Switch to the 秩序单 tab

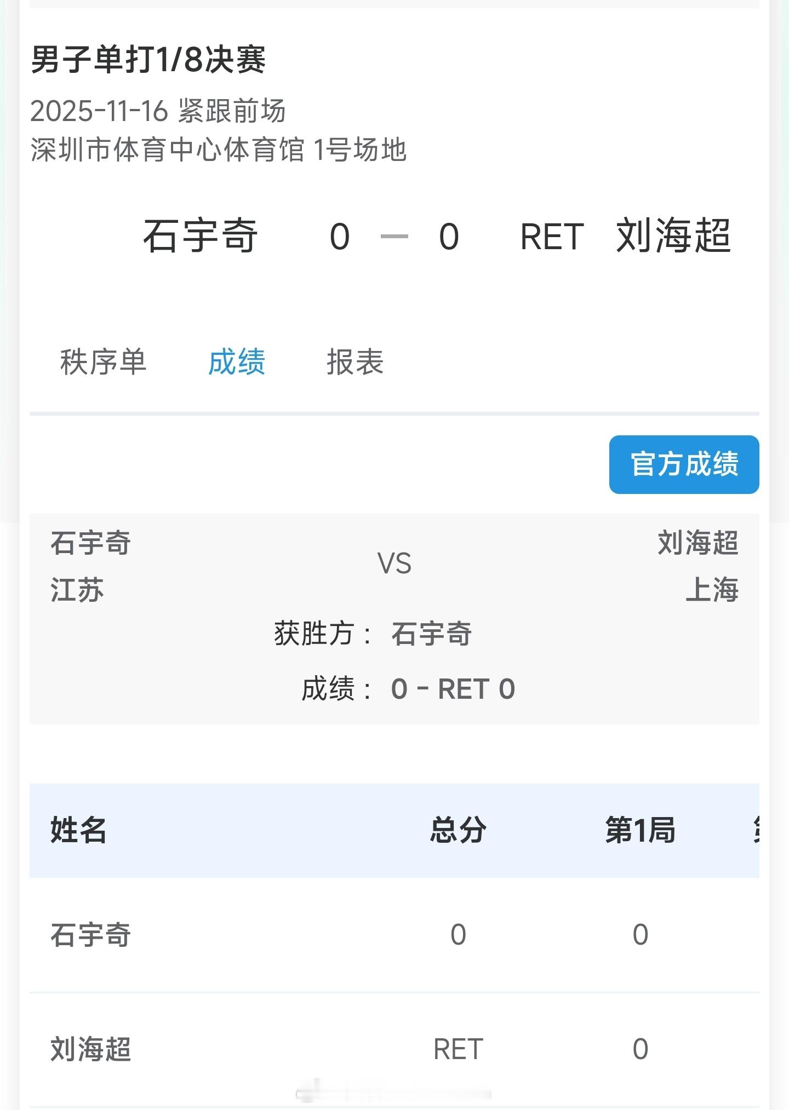pos(103,362)
